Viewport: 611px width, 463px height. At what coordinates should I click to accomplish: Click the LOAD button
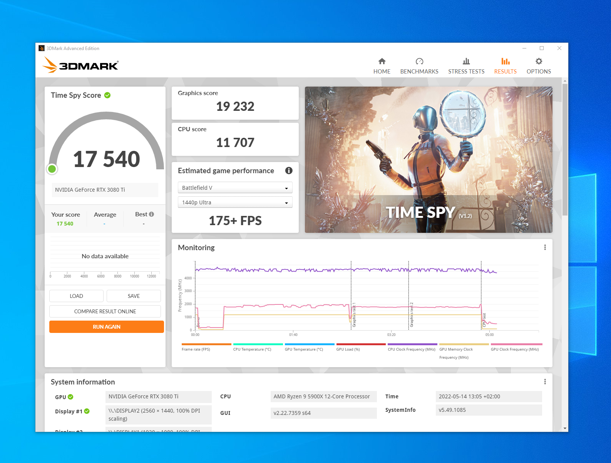tap(76, 296)
